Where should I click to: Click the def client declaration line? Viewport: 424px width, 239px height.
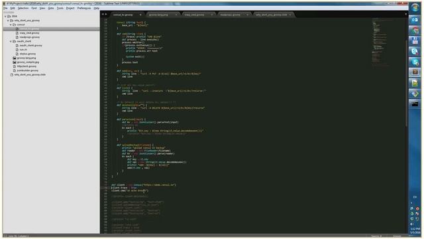pyautogui.click(x=144, y=185)
